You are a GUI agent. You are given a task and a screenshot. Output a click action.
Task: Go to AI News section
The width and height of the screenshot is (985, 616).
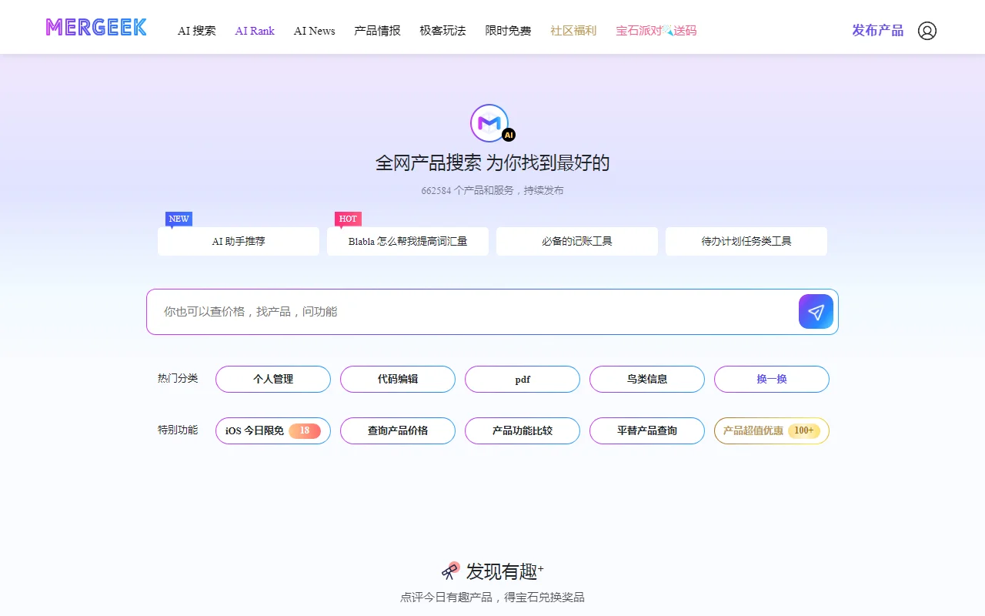pos(314,31)
